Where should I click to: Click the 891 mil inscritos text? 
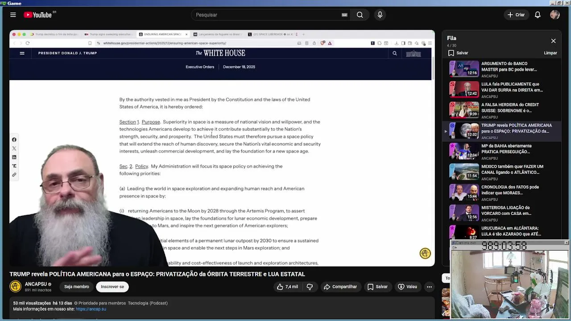coord(38,290)
